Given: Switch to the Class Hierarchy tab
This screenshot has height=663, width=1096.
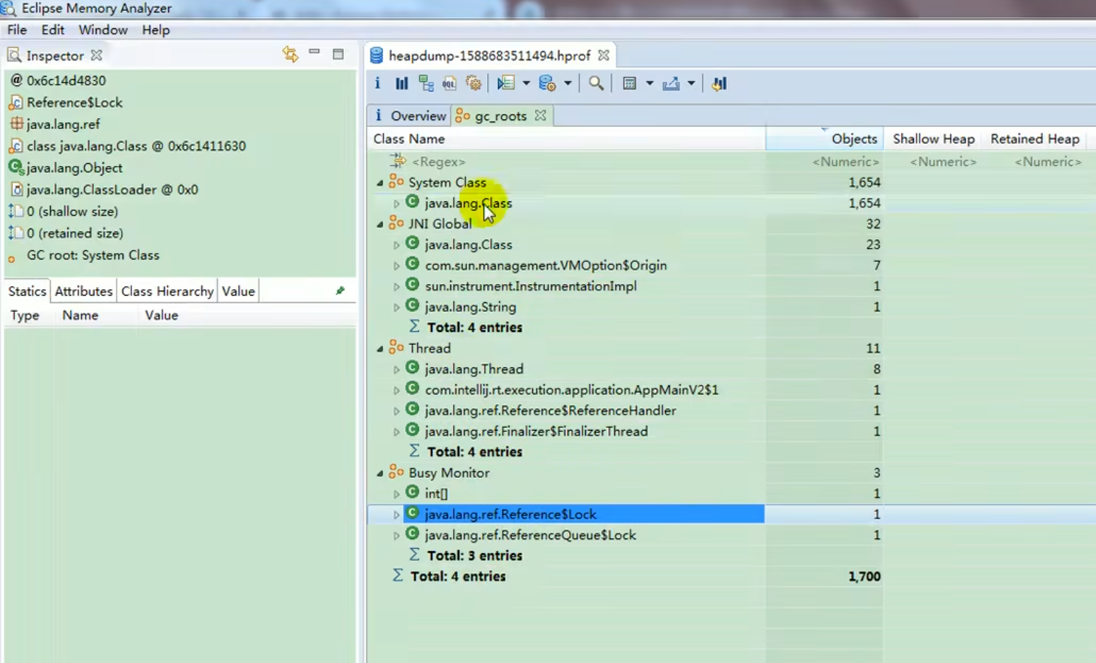Looking at the screenshot, I should (x=168, y=291).
